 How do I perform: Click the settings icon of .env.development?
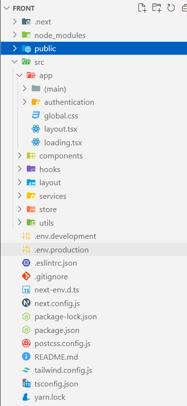tap(26, 236)
